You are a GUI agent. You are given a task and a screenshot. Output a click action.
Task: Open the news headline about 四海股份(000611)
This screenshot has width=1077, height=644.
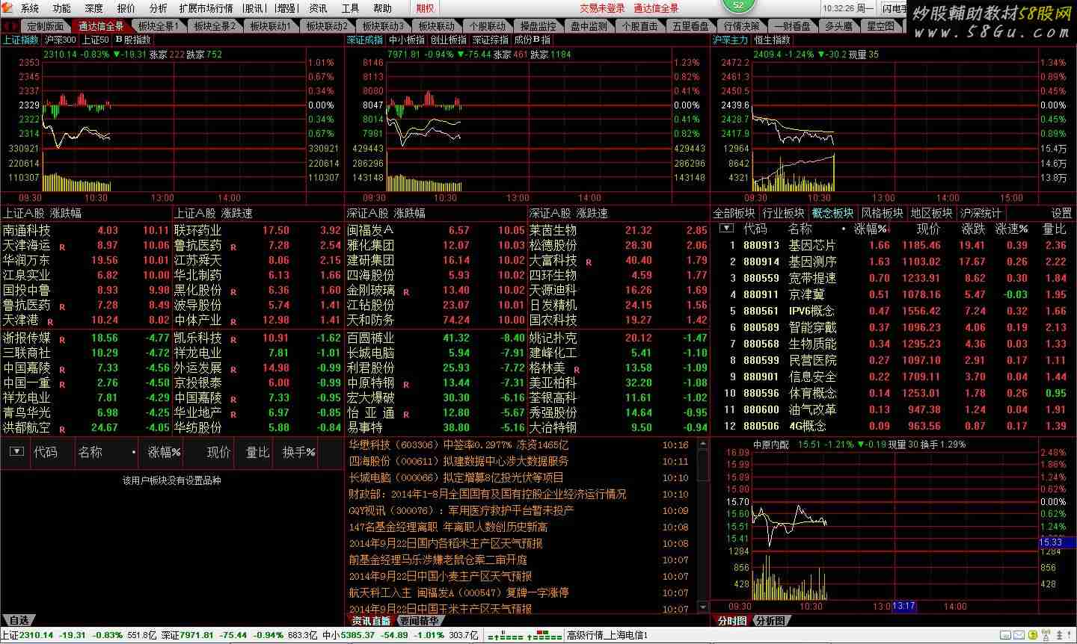pyautogui.click(x=458, y=461)
